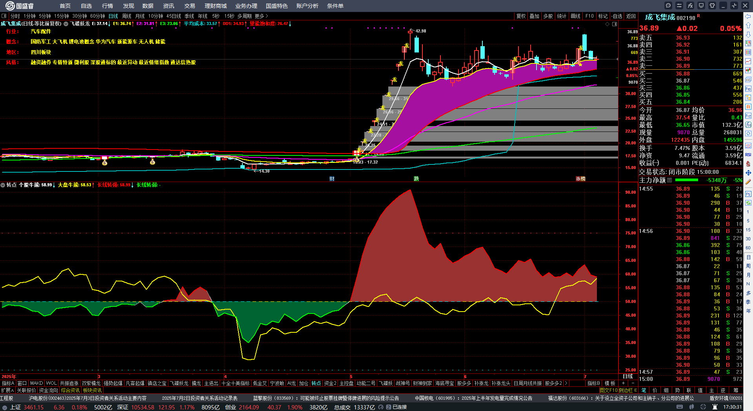
Task: Expand the 转点 sub-chart indicator chevron
Action: pyautogui.click(x=3, y=185)
